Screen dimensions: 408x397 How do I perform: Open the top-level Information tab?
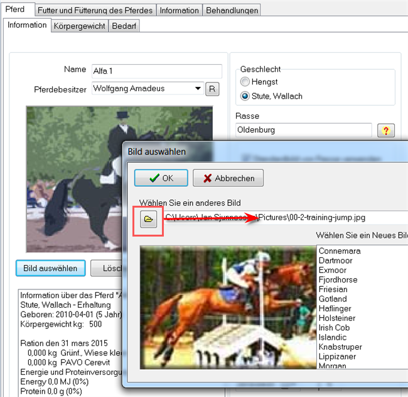click(x=179, y=11)
